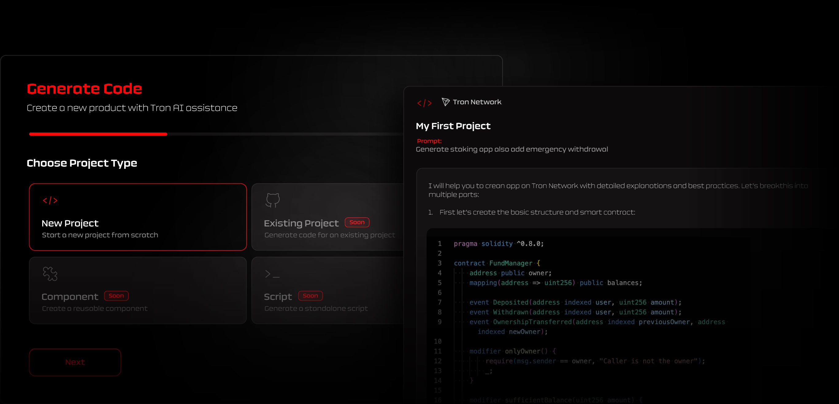Click the Soon badge next to Existing Project
Screen dimensions: 839x404
(x=357, y=222)
